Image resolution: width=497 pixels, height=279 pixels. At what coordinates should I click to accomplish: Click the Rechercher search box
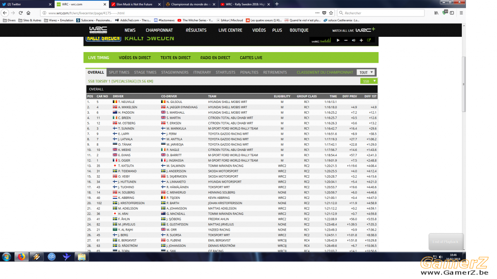click(x=381, y=13)
